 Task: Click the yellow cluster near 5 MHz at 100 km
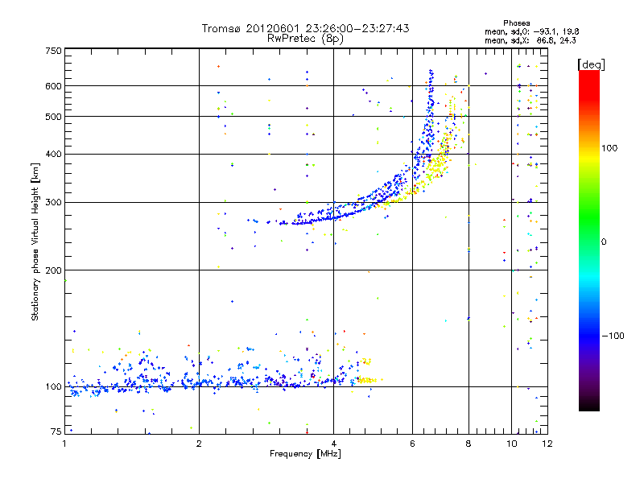click(x=365, y=380)
